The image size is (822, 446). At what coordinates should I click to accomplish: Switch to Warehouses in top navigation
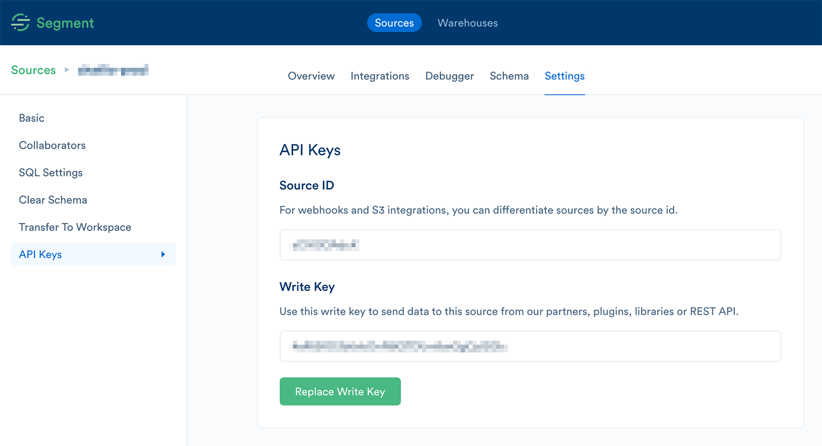[467, 23]
